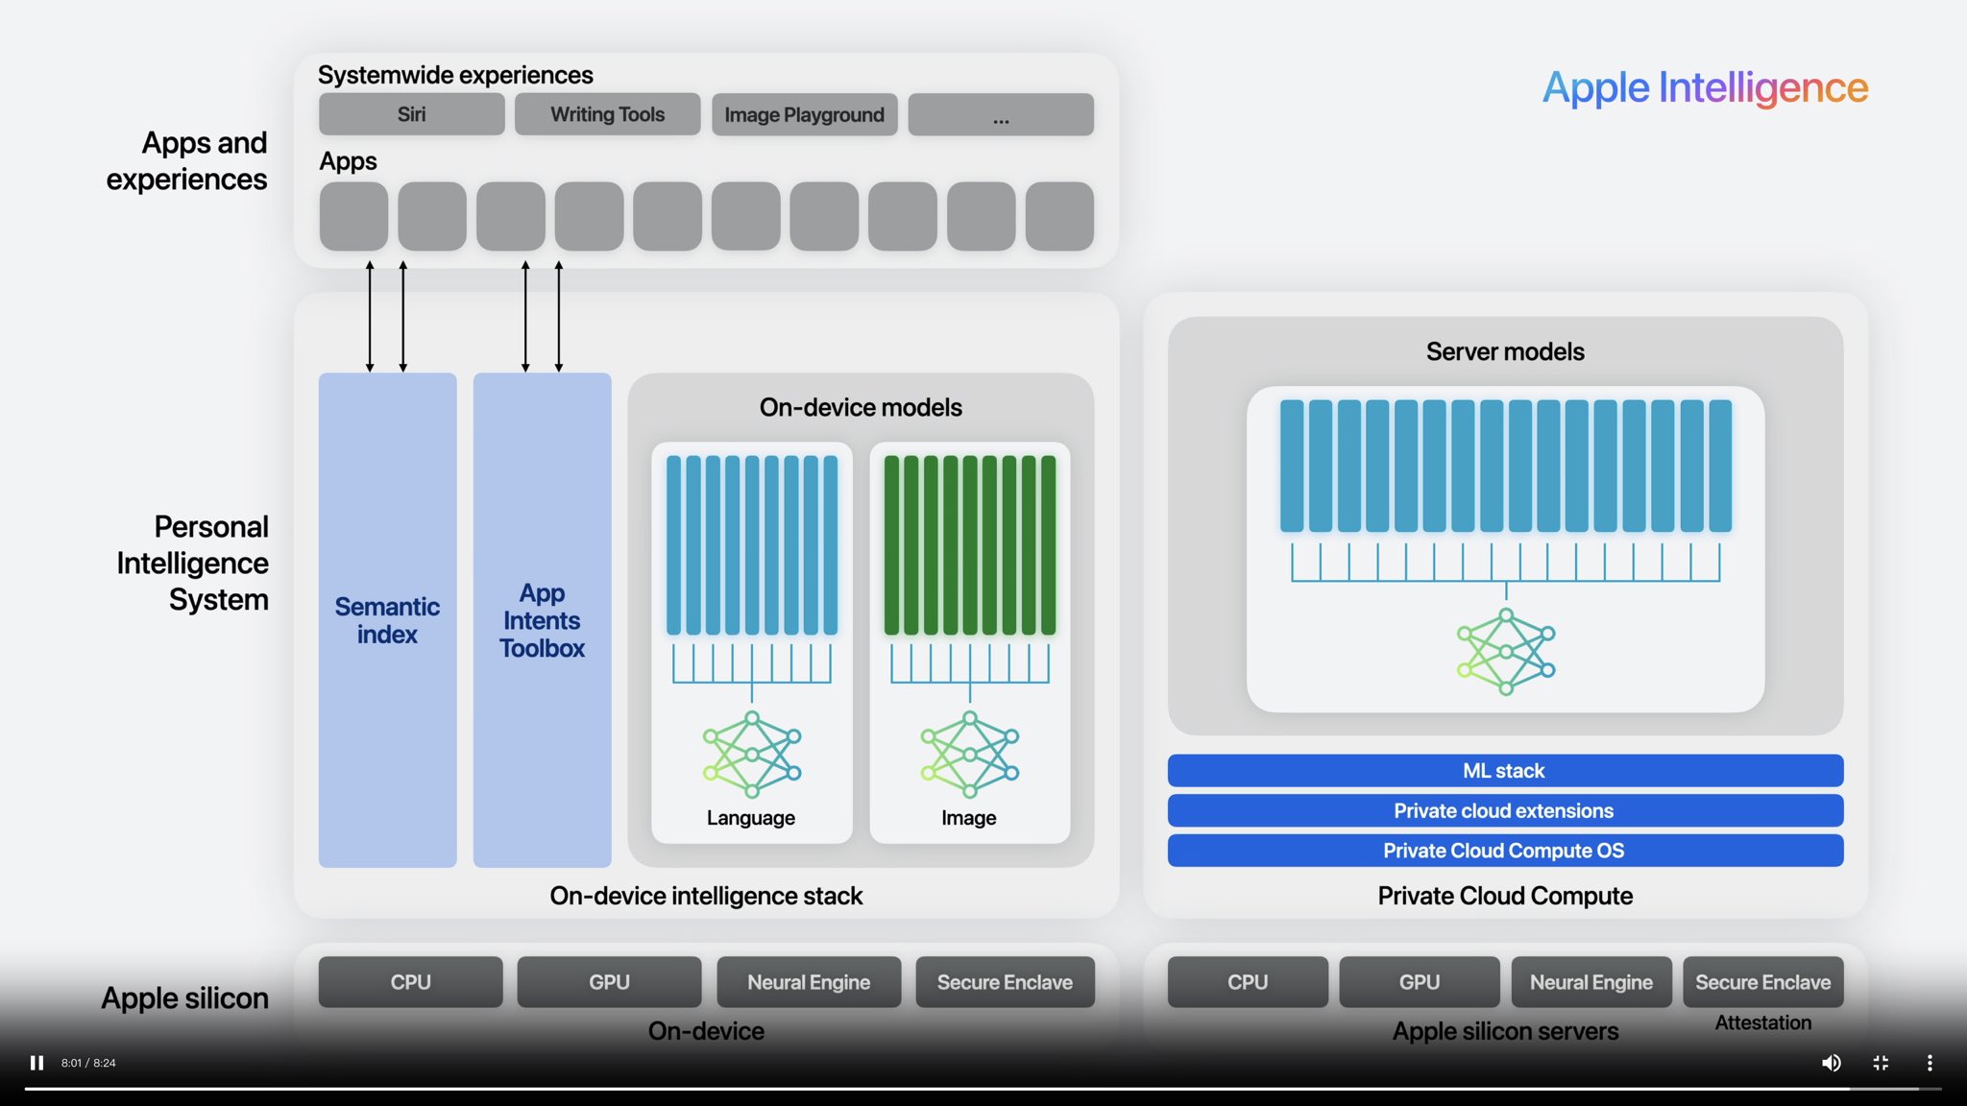Image resolution: width=1967 pixels, height=1106 pixels.
Task: Pause the video playback
Action: (36, 1063)
